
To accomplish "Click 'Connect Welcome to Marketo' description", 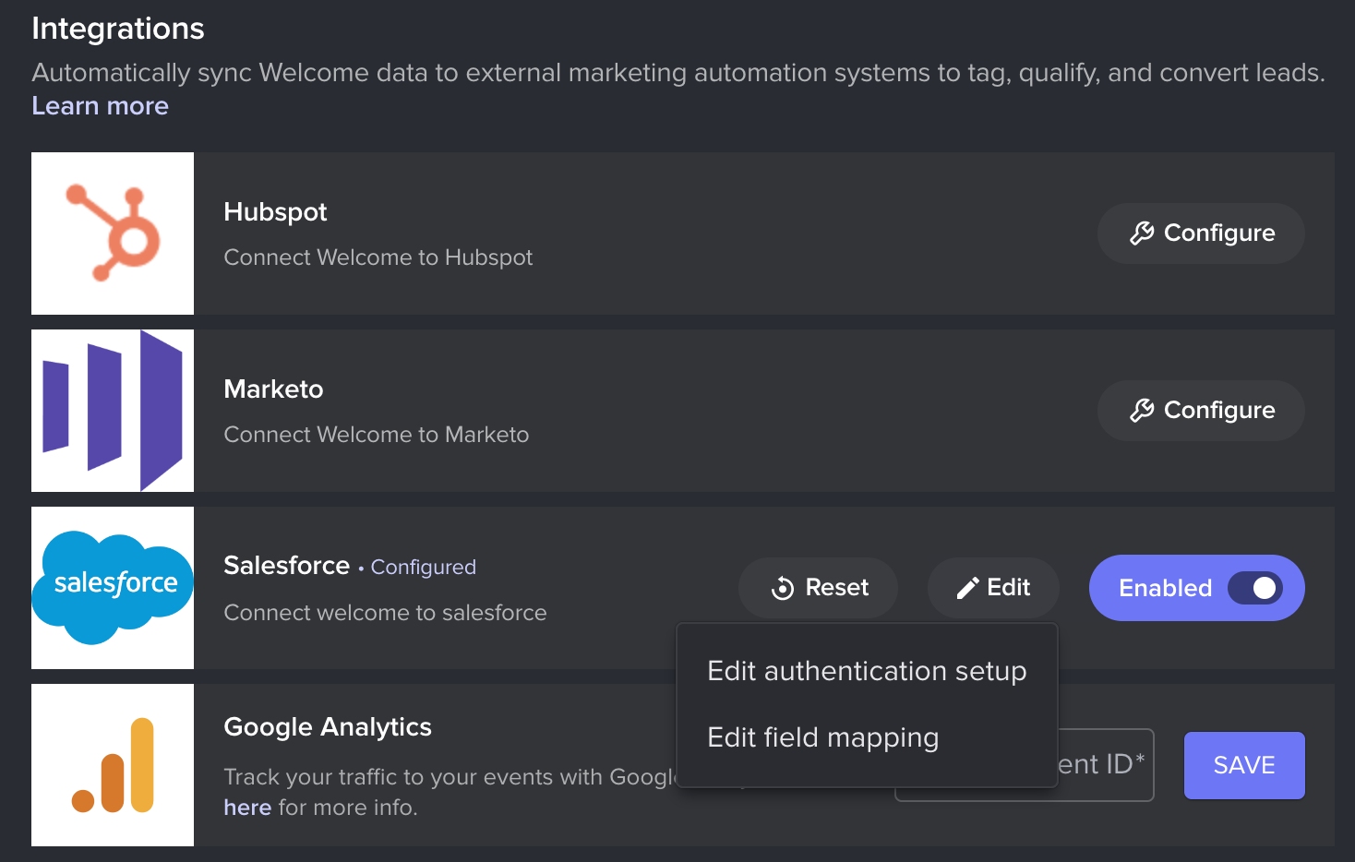I will [x=377, y=435].
